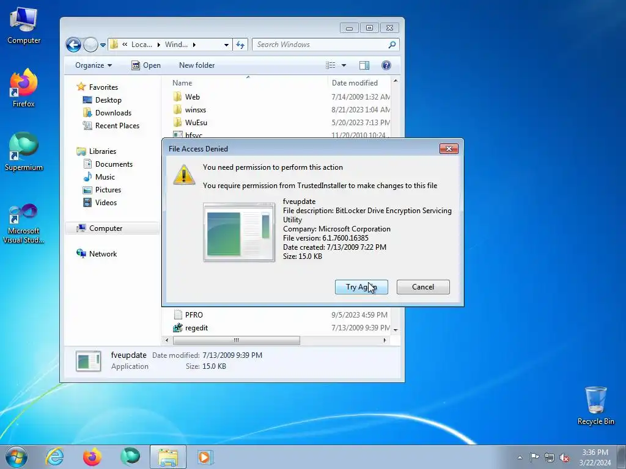Click Windows Explorer taskbar button
Image resolution: width=626 pixels, height=469 pixels.
[168, 457]
